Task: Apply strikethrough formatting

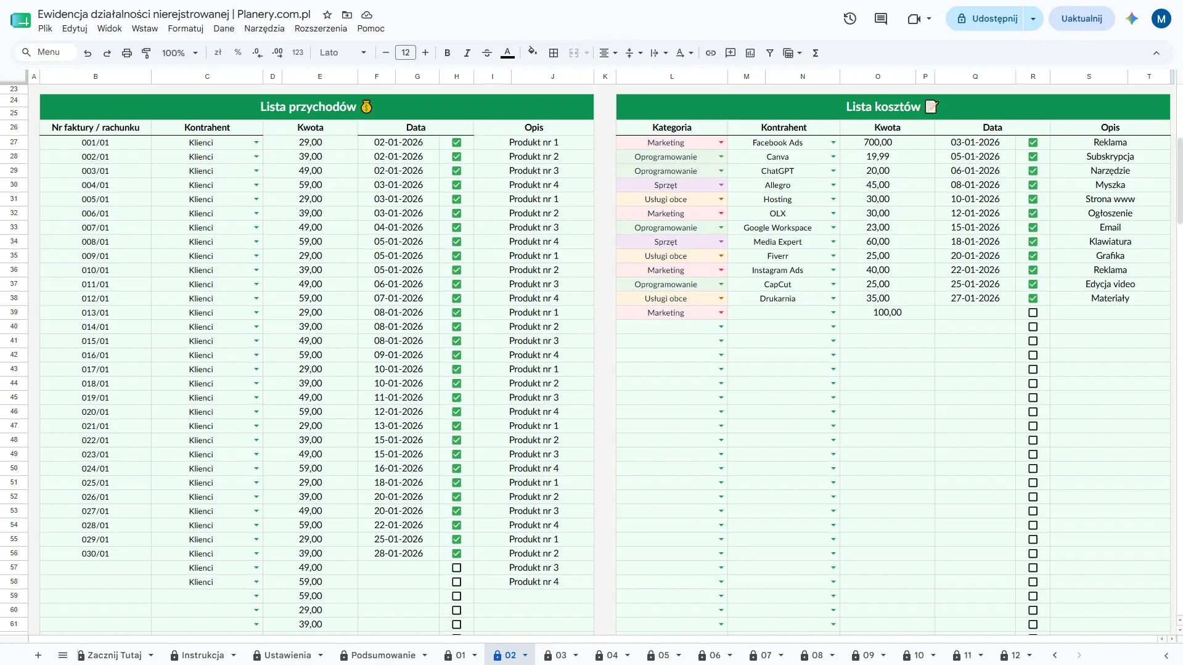Action: [487, 53]
